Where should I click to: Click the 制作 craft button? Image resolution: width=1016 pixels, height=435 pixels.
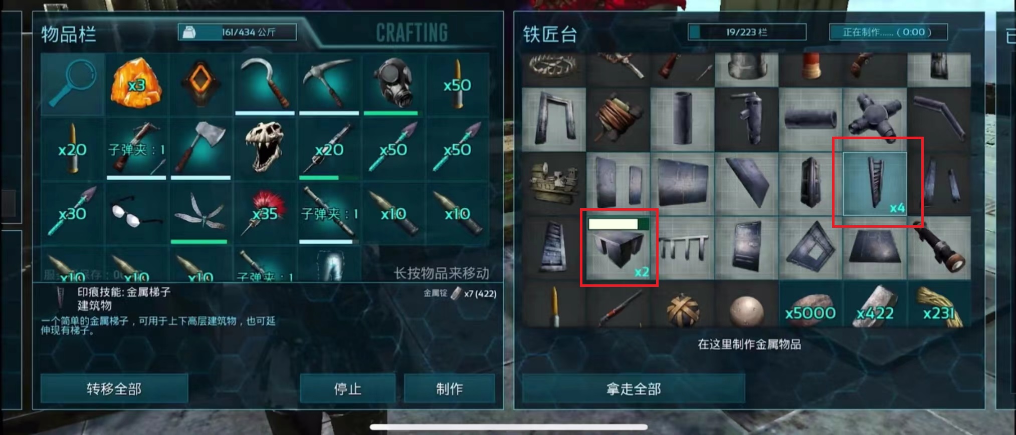pos(450,388)
